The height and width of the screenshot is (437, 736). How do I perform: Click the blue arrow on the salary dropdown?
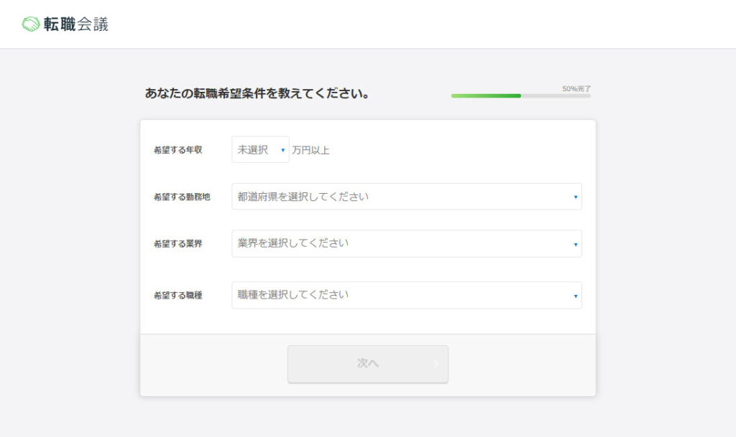(282, 151)
